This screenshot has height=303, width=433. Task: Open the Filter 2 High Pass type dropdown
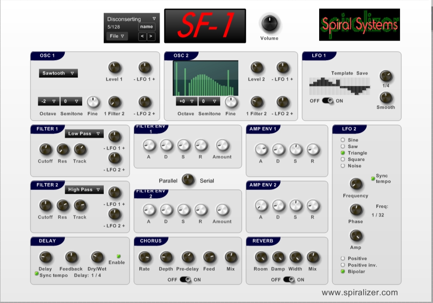tap(84, 190)
